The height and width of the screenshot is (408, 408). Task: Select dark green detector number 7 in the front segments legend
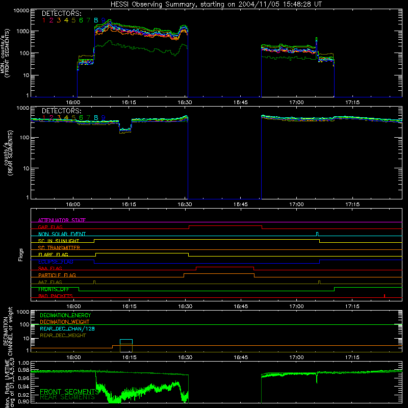click(x=88, y=20)
